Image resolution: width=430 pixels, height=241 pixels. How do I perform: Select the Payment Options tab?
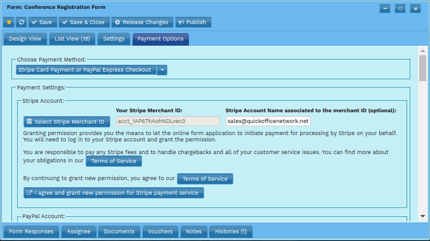pos(160,39)
